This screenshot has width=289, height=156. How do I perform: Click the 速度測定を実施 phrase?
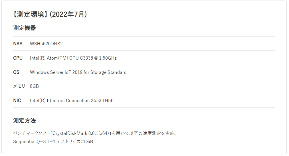[x=158, y=133]
